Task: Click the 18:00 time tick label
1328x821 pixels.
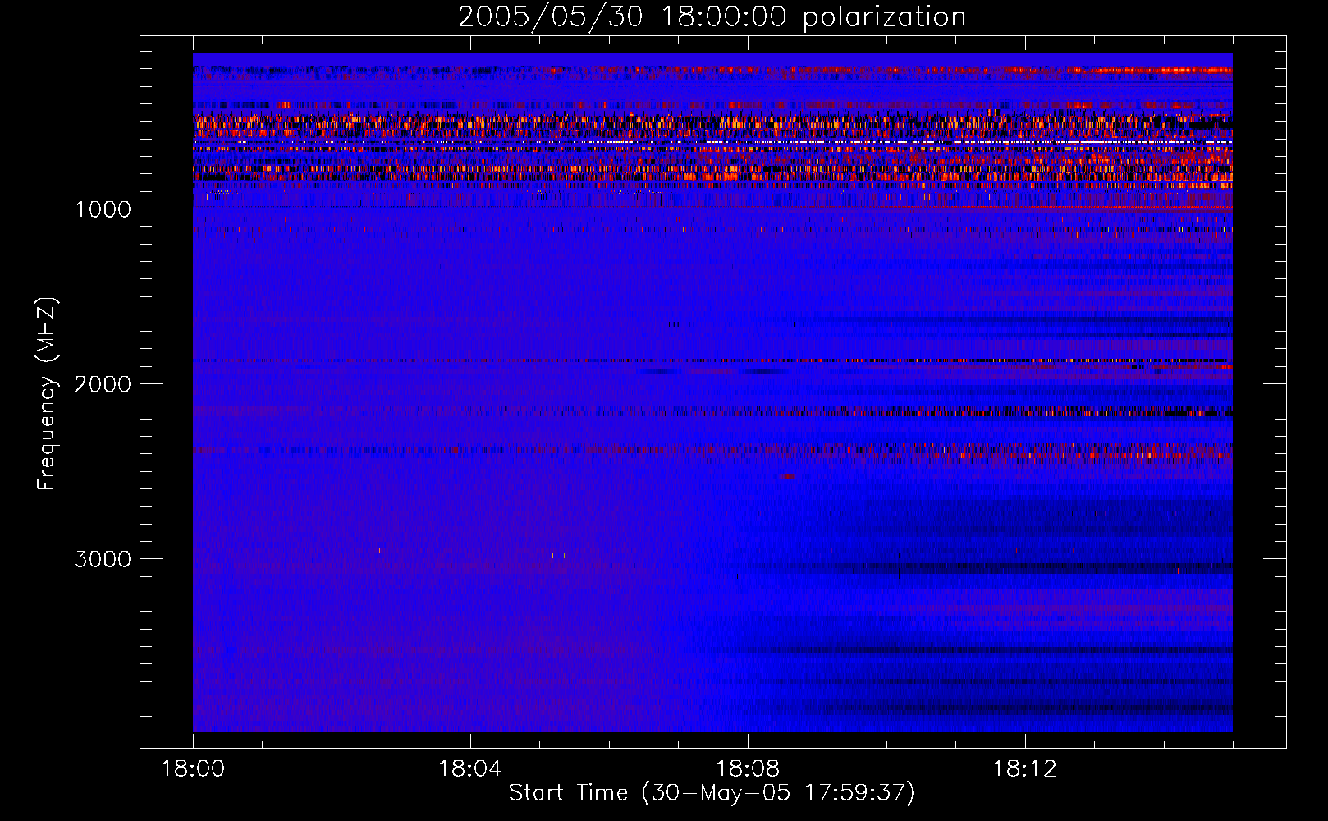Action: point(193,769)
